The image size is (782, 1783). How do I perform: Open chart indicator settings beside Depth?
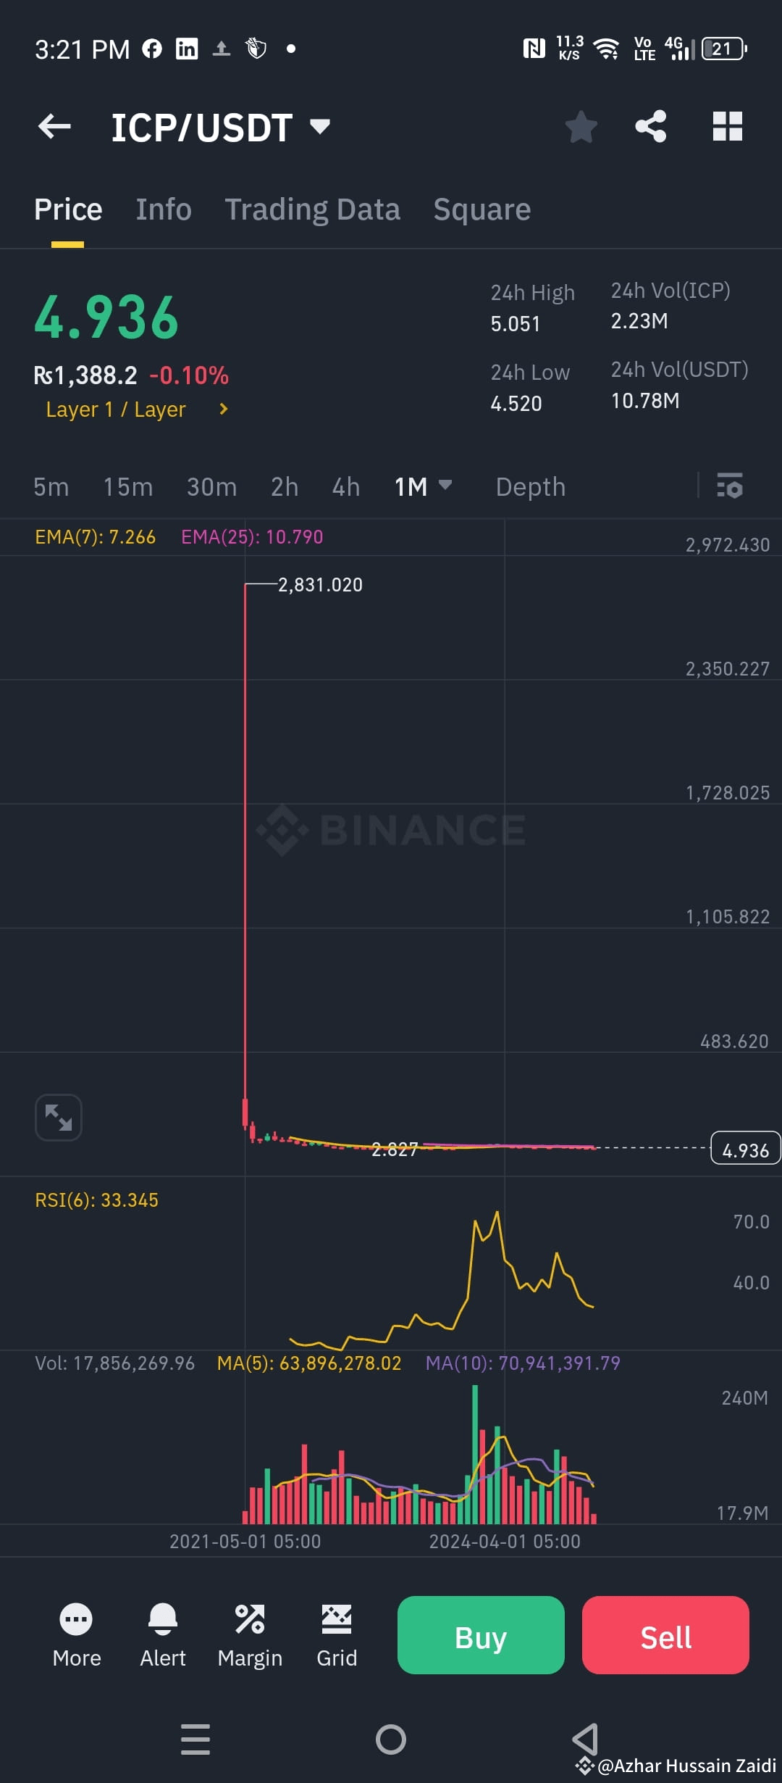(x=730, y=486)
